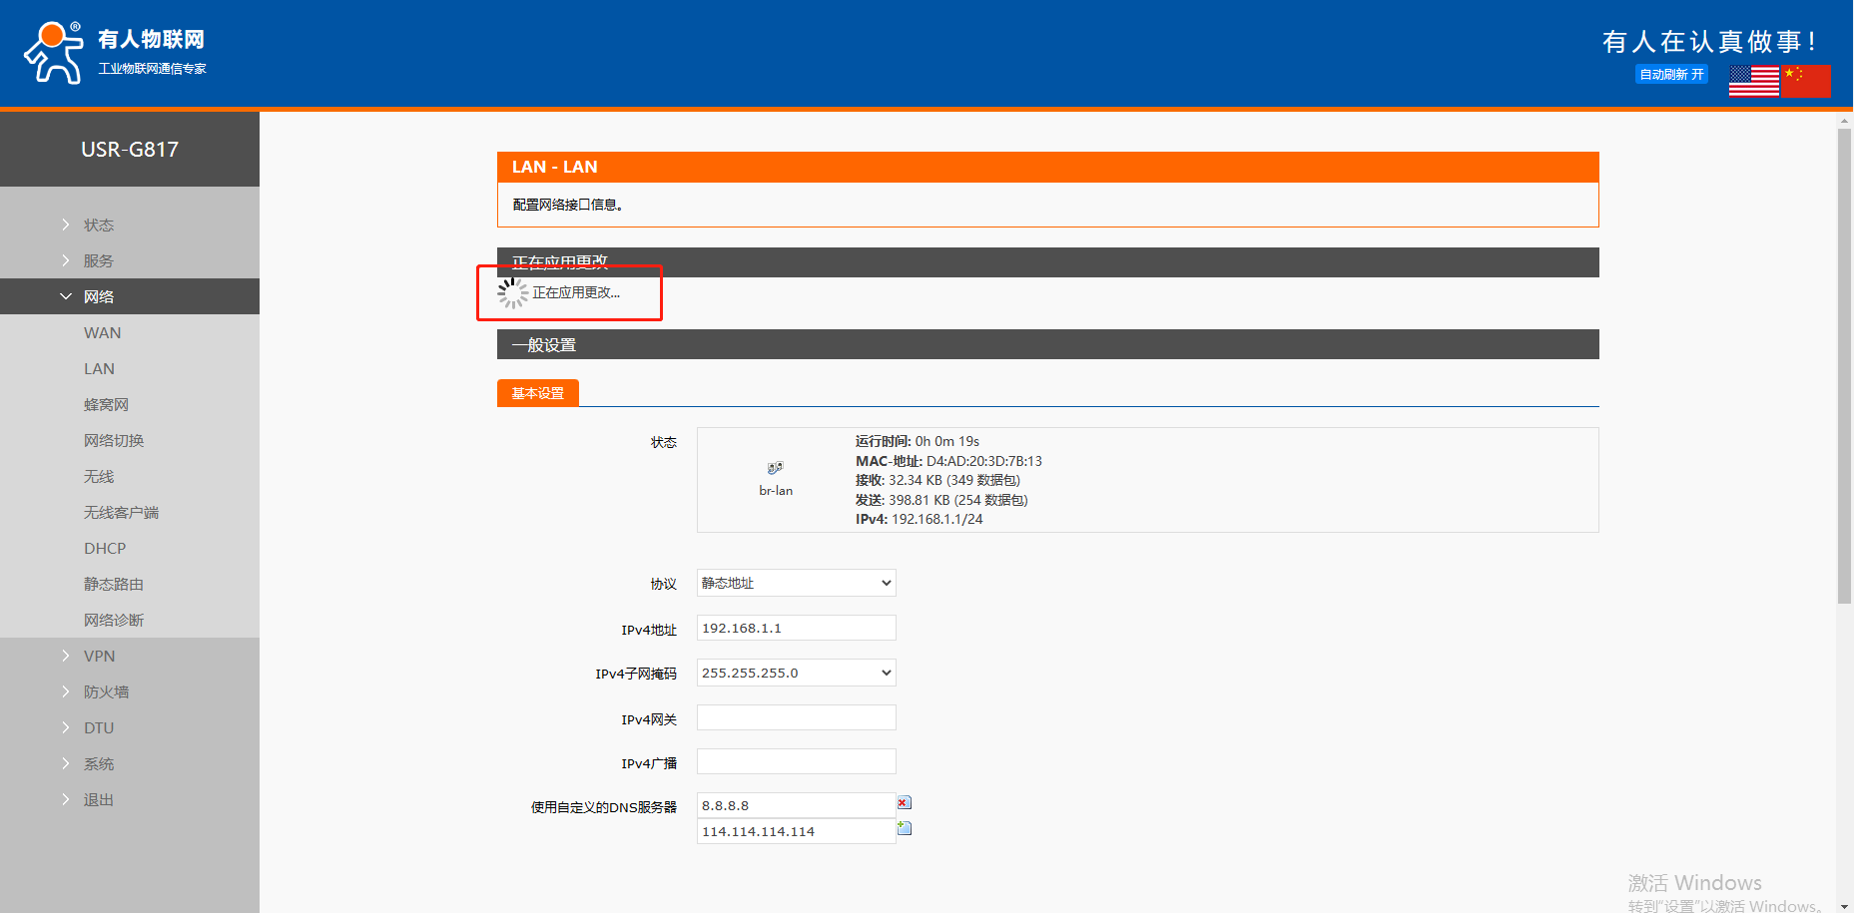Expand the 防火墙 sidebar section

pyautogui.click(x=106, y=691)
